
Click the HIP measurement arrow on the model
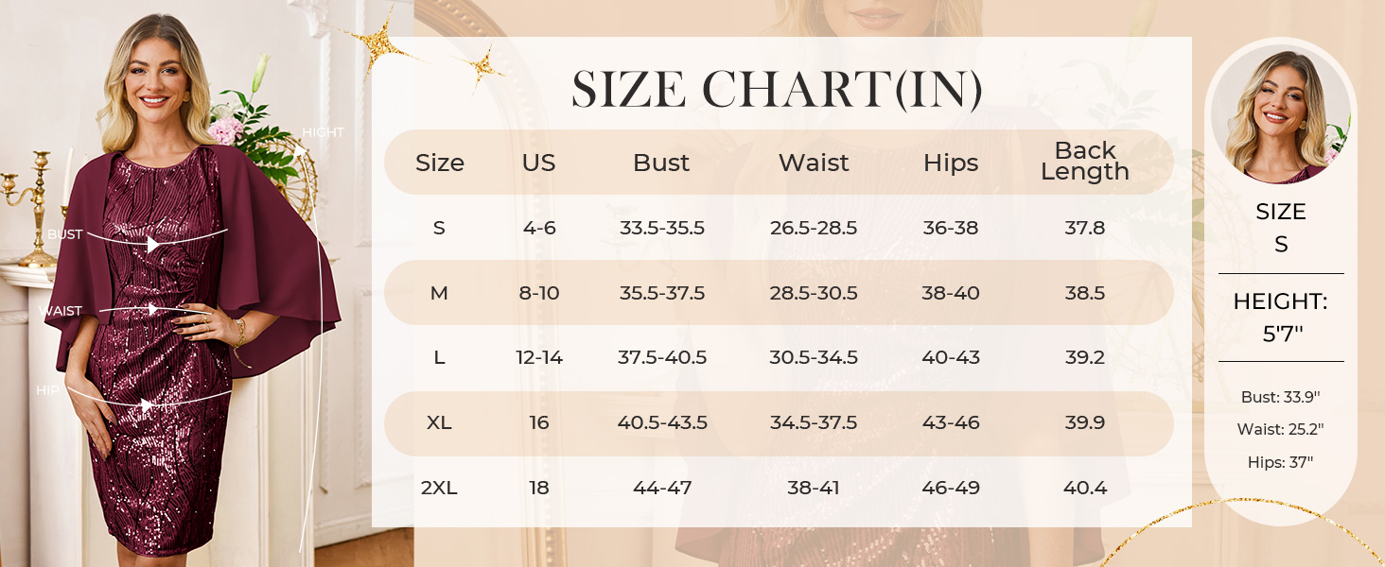(x=147, y=404)
